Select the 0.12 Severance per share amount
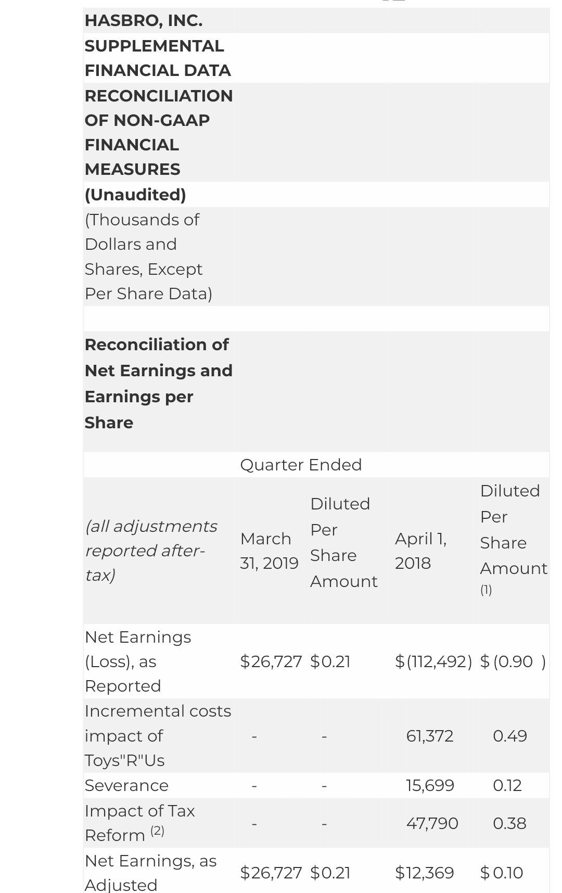Viewport: 562px width, 893px height. (x=507, y=785)
